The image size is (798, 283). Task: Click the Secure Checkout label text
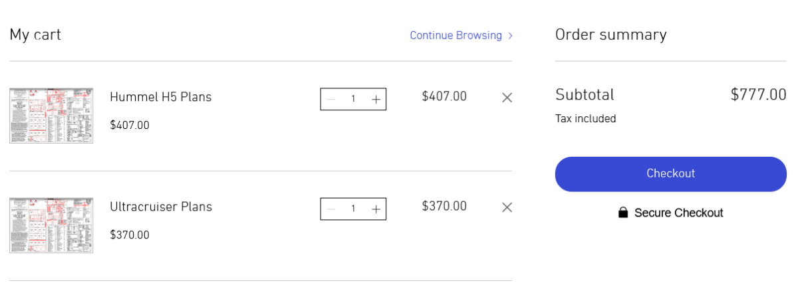click(679, 213)
